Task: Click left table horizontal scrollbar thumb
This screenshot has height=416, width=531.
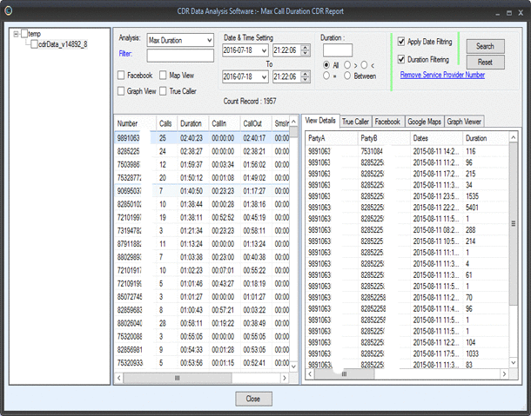Action: (x=178, y=378)
